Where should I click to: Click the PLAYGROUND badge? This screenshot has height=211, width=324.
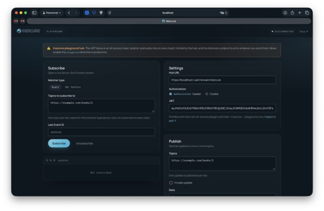coord(55,32)
